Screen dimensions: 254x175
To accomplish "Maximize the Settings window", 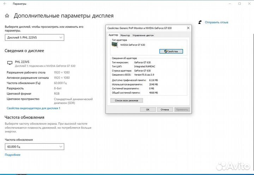I will pos(240,4).
